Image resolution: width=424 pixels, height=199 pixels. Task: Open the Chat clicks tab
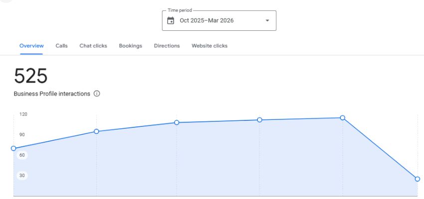click(93, 46)
